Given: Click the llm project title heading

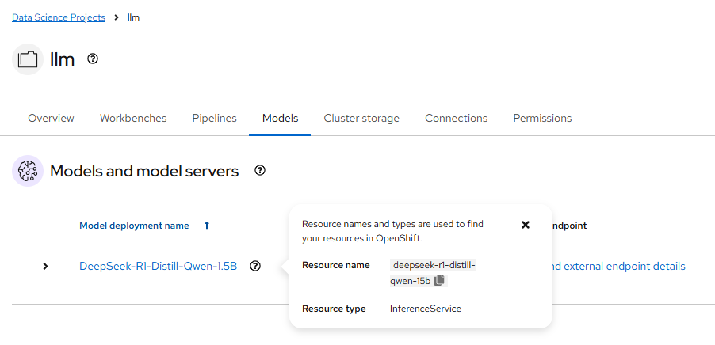Looking at the screenshot, I should click(62, 59).
